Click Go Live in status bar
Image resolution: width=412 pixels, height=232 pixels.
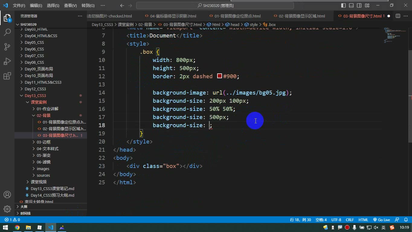point(381,220)
